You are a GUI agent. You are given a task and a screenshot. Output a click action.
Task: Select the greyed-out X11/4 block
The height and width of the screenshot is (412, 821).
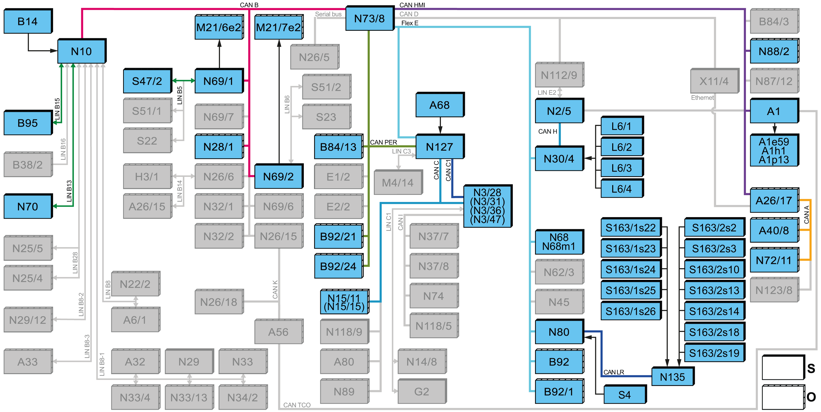(x=715, y=81)
